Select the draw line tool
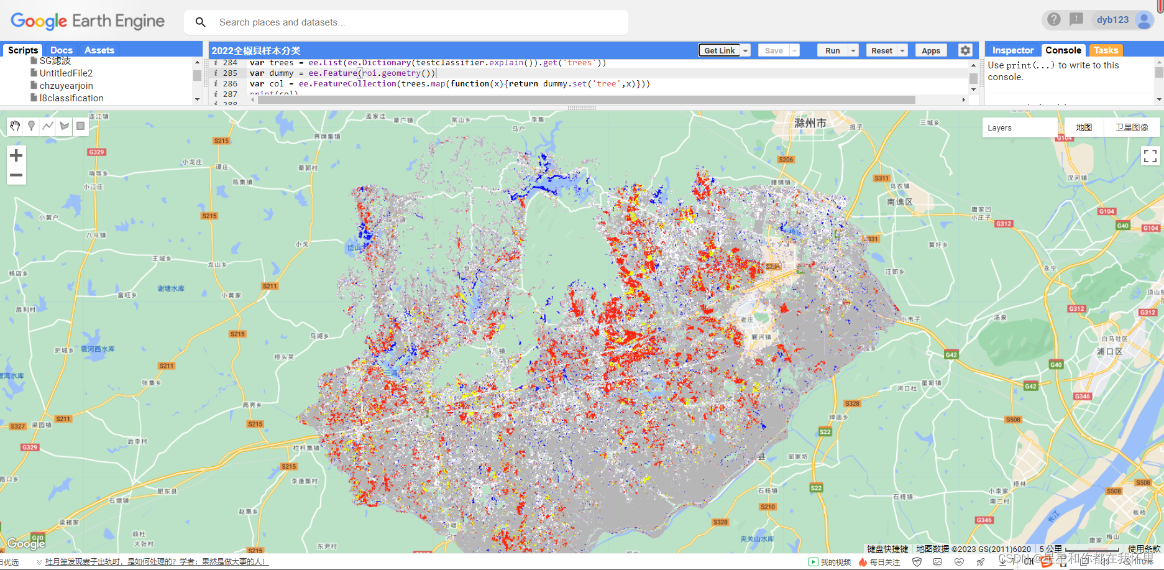 48,126
